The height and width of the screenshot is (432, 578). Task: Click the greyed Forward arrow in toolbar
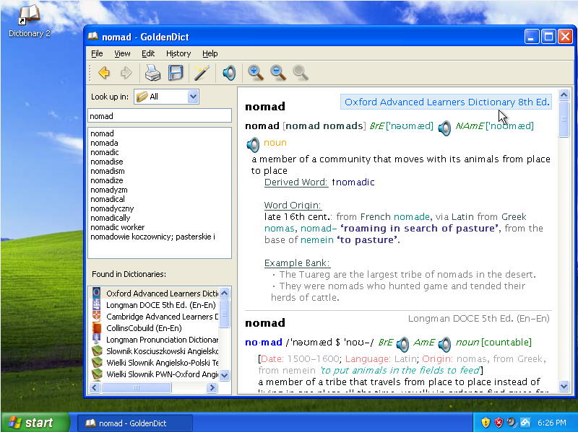(126, 73)
